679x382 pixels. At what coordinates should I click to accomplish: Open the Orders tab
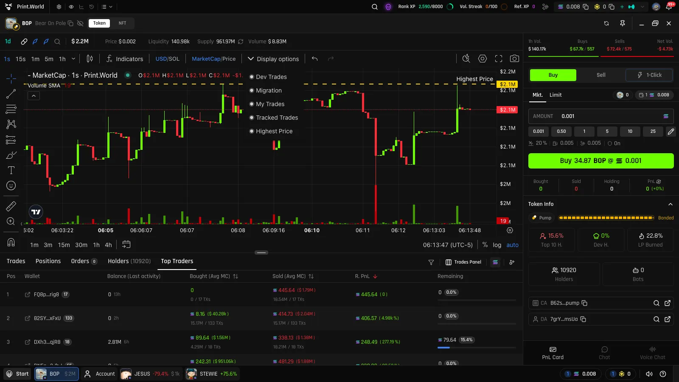[x=84, y=261]
